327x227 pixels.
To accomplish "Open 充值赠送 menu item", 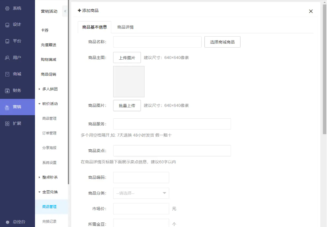I will [49, 45].
